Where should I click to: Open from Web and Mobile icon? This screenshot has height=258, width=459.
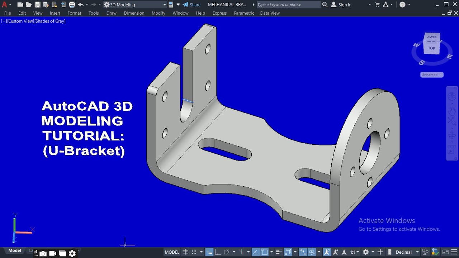tap(55, 5)
